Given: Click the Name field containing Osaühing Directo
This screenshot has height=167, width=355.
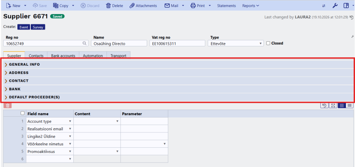Looking at the screenshot, I should coord(119,43).
